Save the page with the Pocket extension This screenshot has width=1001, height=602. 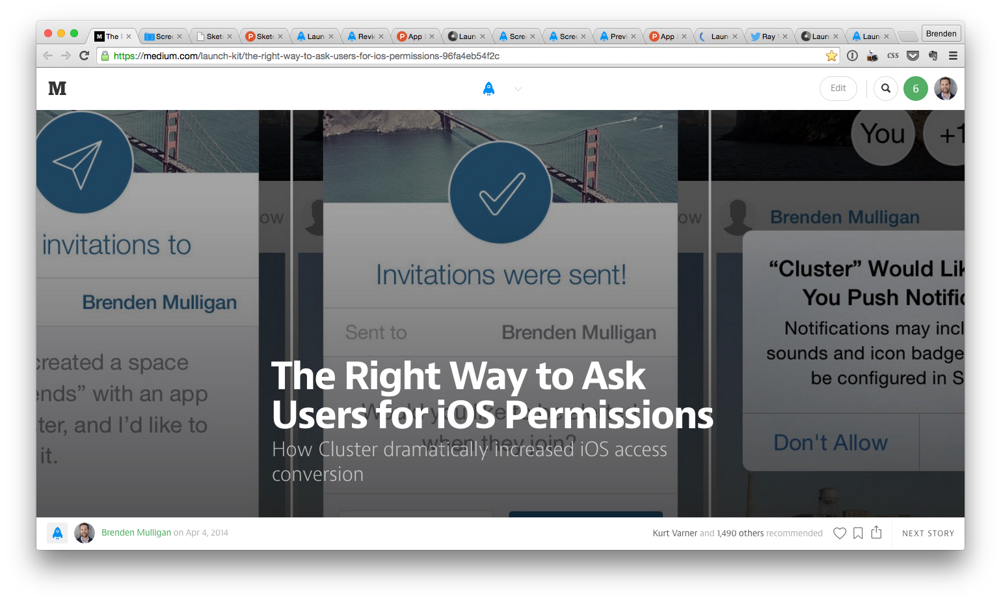[913, 56]
